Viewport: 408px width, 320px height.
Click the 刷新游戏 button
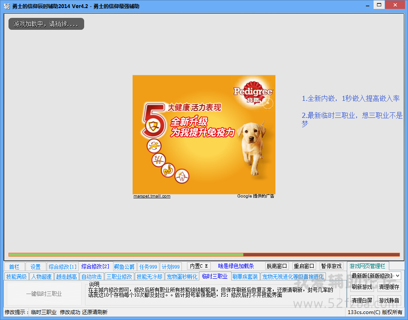362,287
